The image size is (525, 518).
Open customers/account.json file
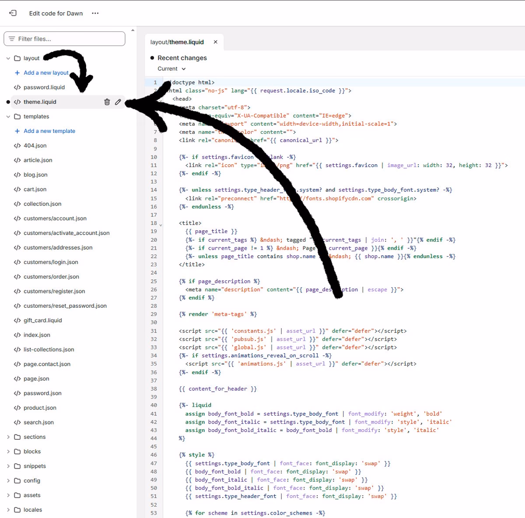pos(55,218)
